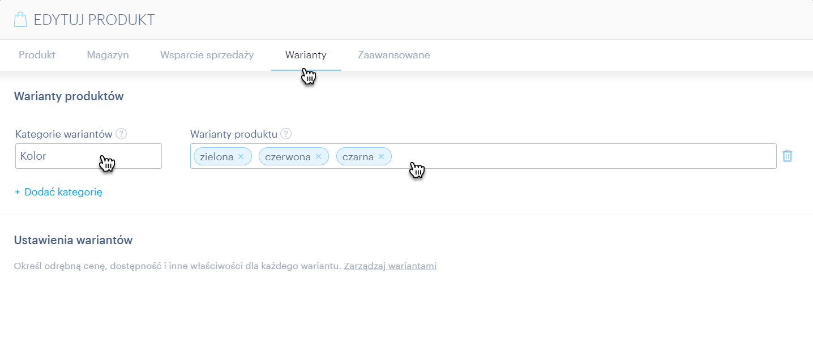Remove the czerwona variant tag

pos(318,157)
